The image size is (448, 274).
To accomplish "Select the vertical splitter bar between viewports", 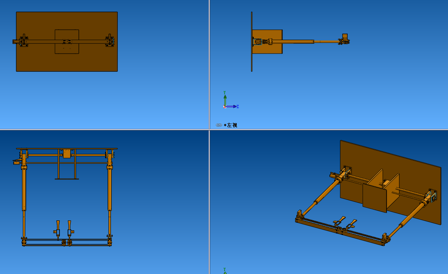I will tap(209, 77).
